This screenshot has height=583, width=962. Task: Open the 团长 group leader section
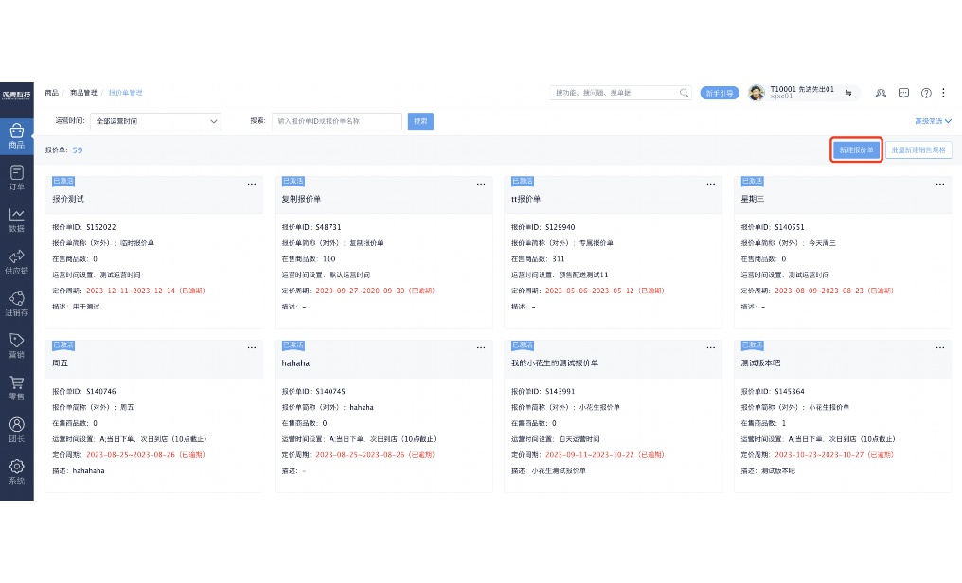[16, 430]
